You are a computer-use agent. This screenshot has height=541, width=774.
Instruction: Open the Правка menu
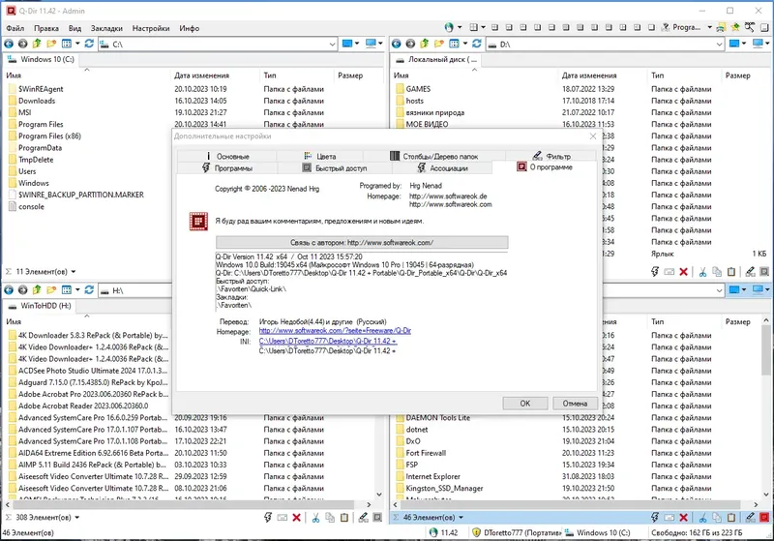point(46,28)
